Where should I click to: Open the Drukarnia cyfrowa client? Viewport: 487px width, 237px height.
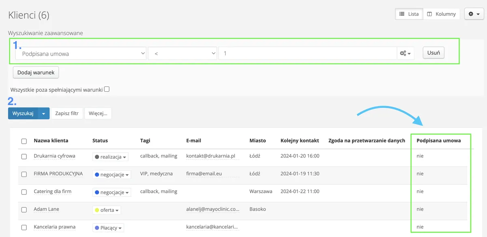tap(54, 156)
